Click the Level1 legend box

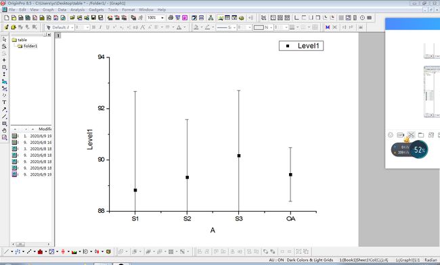pos(301,46)
